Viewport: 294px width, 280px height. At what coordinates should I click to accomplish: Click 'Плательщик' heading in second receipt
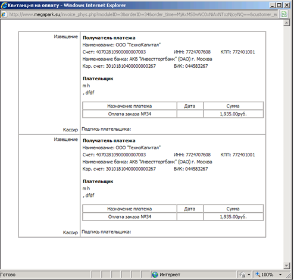(98, 181)
